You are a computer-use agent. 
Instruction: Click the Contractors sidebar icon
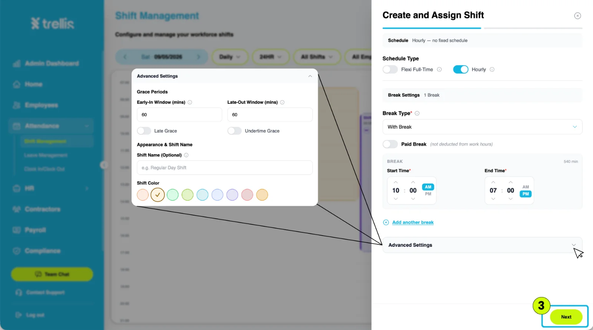click(x=17, y=209)
